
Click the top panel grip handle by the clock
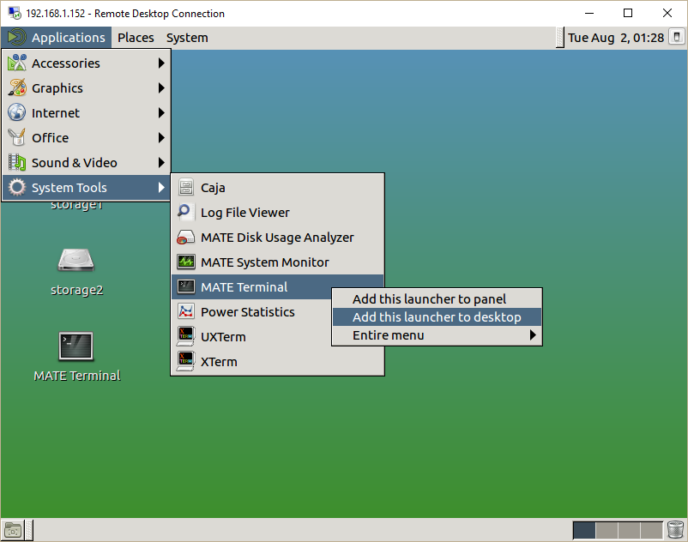[x=560, y=38]
